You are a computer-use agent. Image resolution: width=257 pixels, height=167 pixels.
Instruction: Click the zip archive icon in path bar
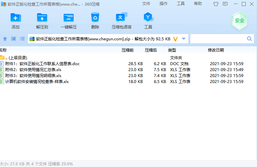[32, 39]
